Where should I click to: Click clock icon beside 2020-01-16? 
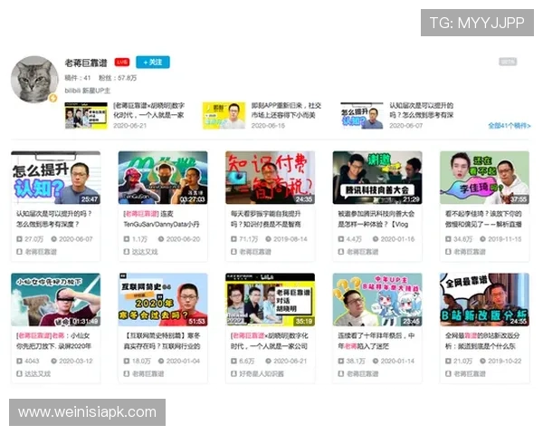coord(376,239)
